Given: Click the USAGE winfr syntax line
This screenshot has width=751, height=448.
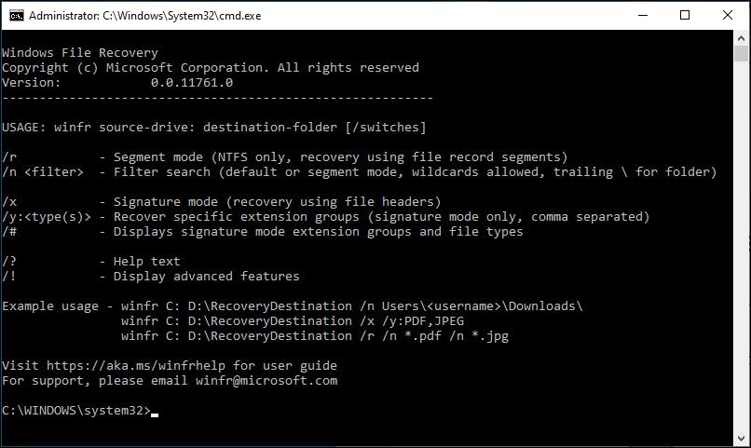Looking at the screenshot, I should 213,128.
